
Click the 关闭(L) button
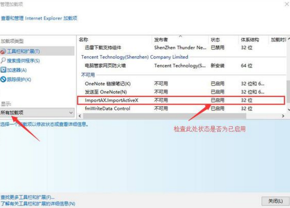(275, 201)
